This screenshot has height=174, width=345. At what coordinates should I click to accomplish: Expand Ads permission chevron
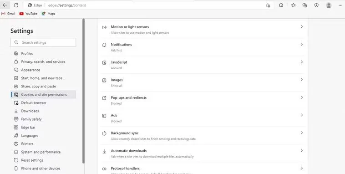click(302, 115)
